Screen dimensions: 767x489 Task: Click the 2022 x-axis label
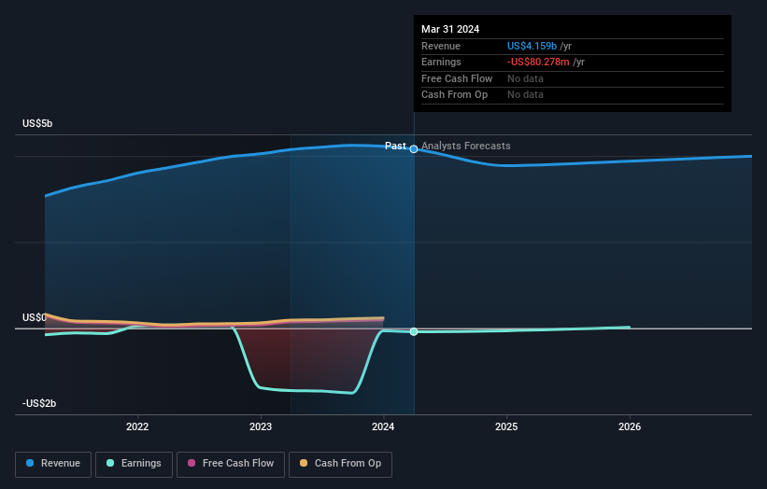point(137,427)
